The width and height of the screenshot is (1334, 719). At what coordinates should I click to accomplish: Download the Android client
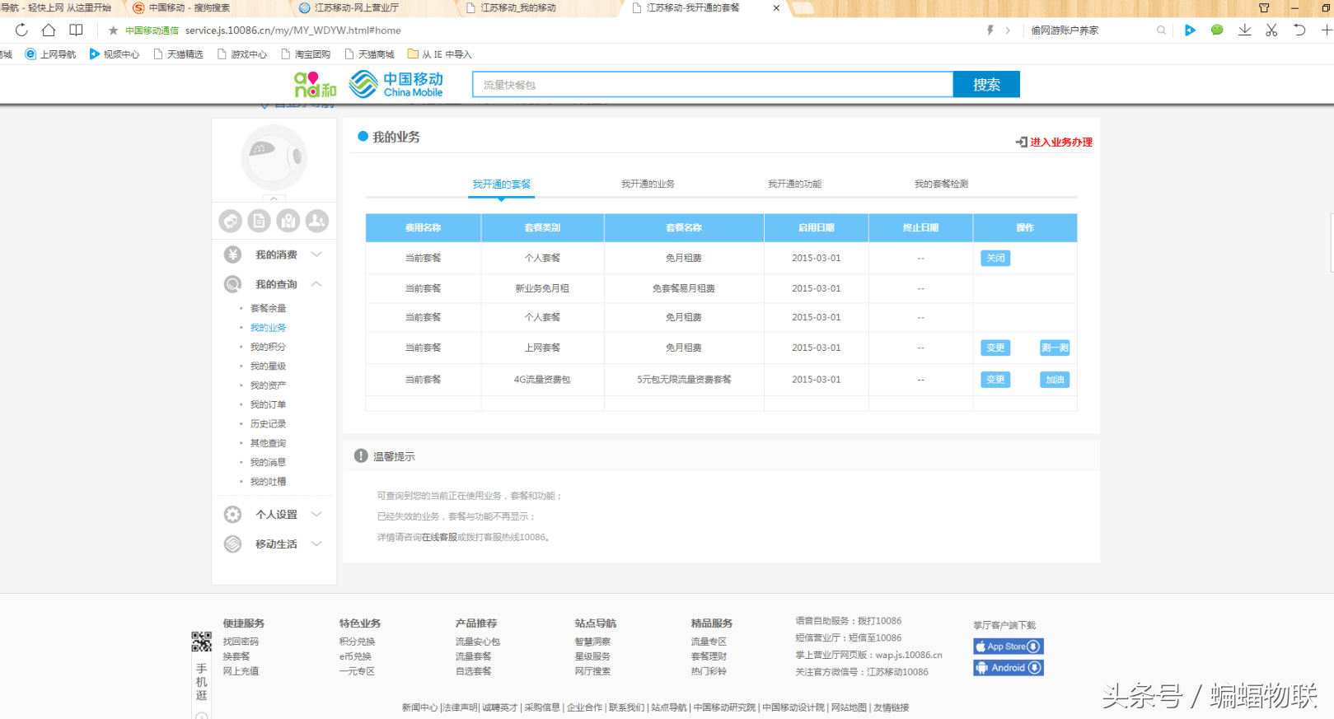point(1009,668)
